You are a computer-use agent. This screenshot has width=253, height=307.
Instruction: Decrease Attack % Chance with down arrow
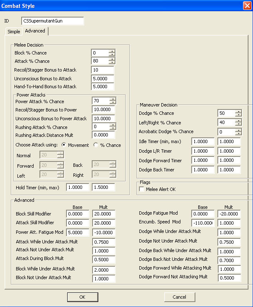[x=112, y=63]
